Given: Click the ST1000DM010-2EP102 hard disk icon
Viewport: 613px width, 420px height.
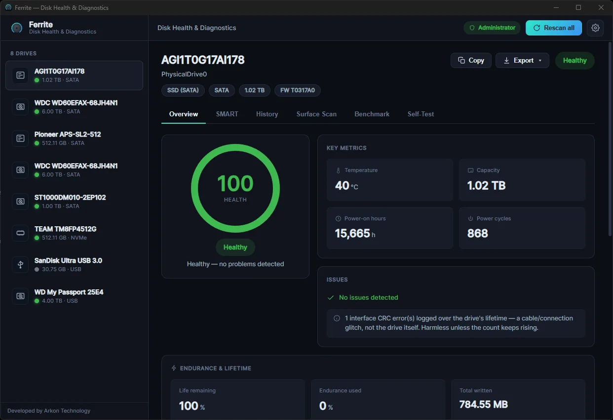Looking at the screenshot, I should pyautogui.click(x=20, y=202).
